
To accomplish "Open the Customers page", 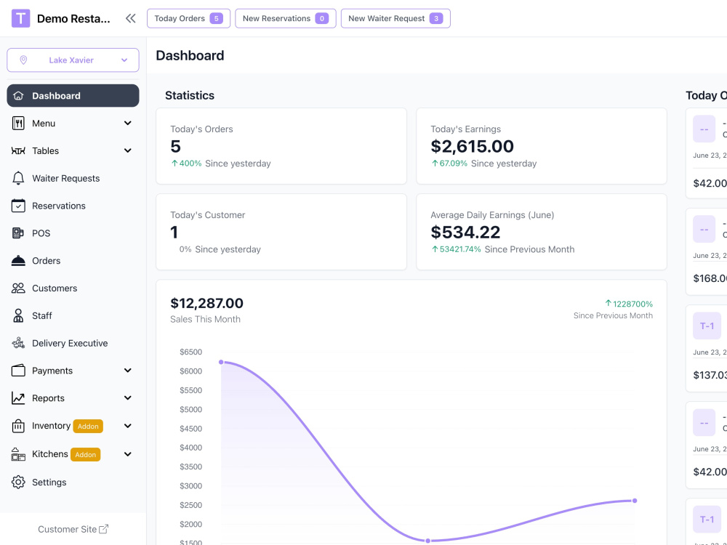I will (73, 288).
